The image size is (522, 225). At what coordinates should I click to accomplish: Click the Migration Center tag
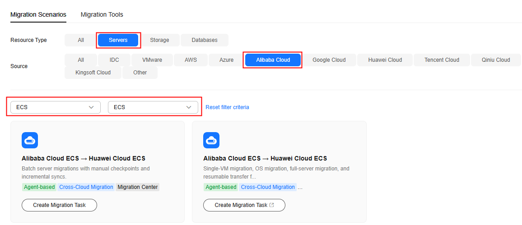[137, 187]
